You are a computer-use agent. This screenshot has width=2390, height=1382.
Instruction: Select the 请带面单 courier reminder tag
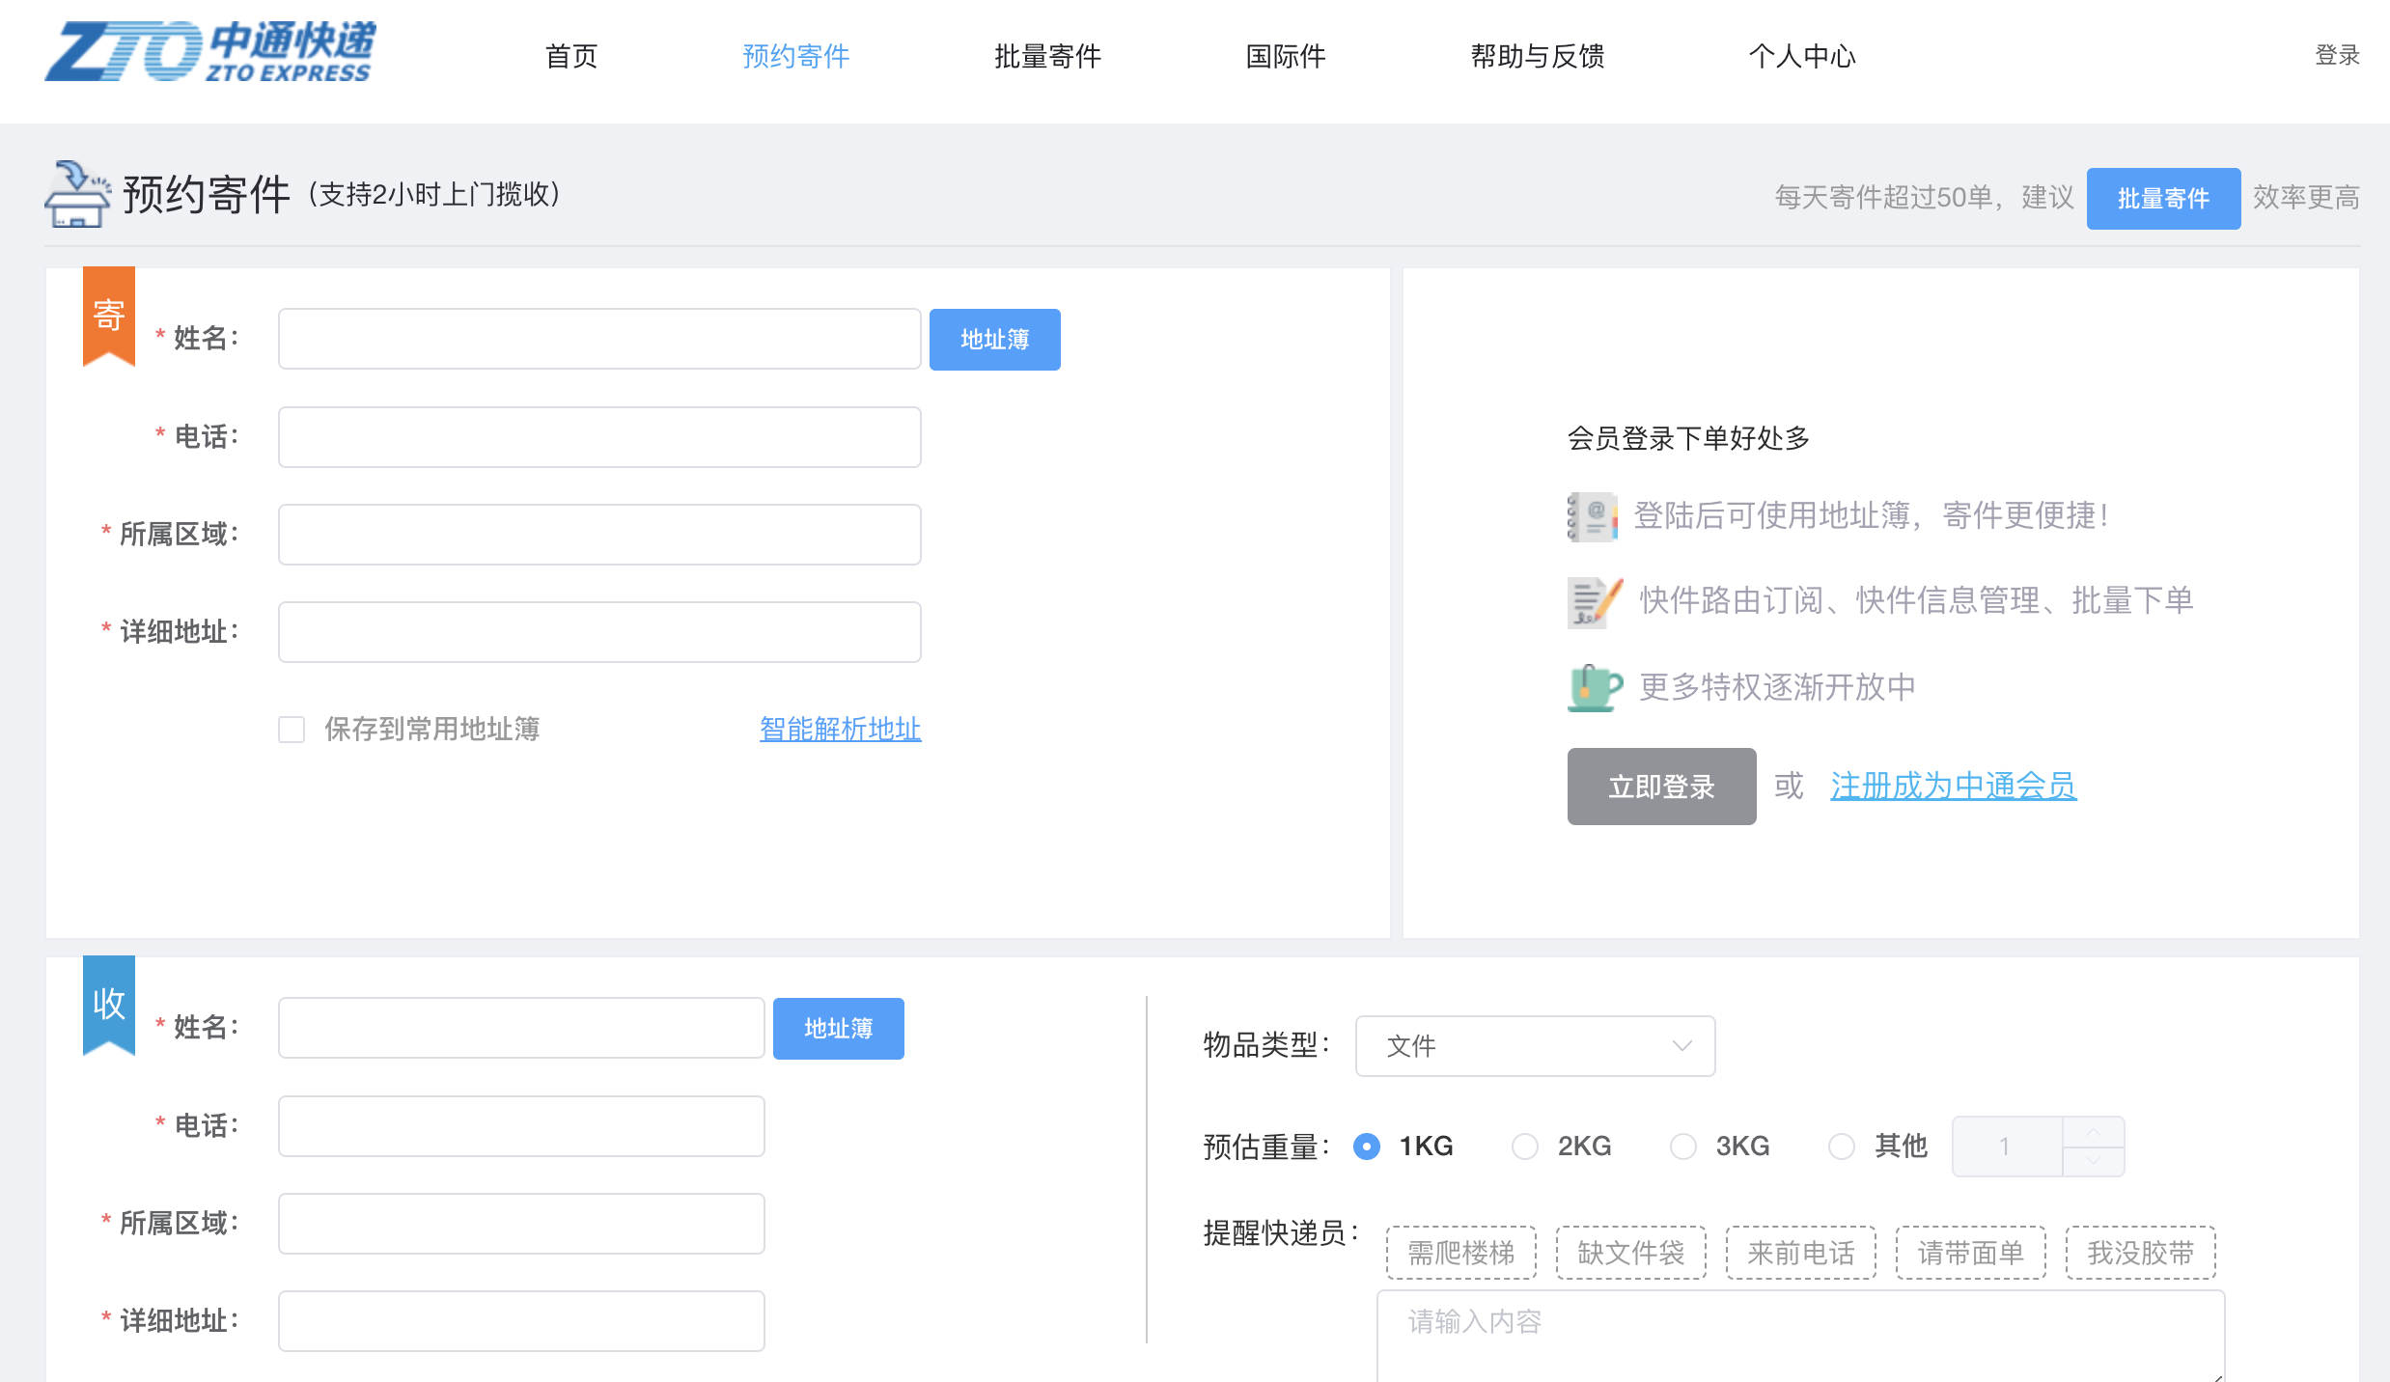pyautogui.click(x=1971, y=1253)
